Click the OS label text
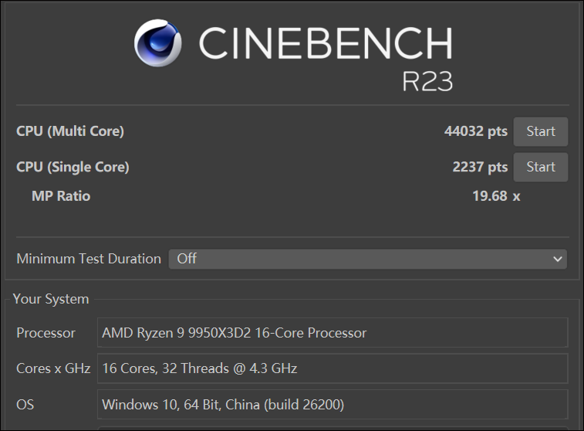This screenshot has width=584, height=431. [x=25, y=405]
